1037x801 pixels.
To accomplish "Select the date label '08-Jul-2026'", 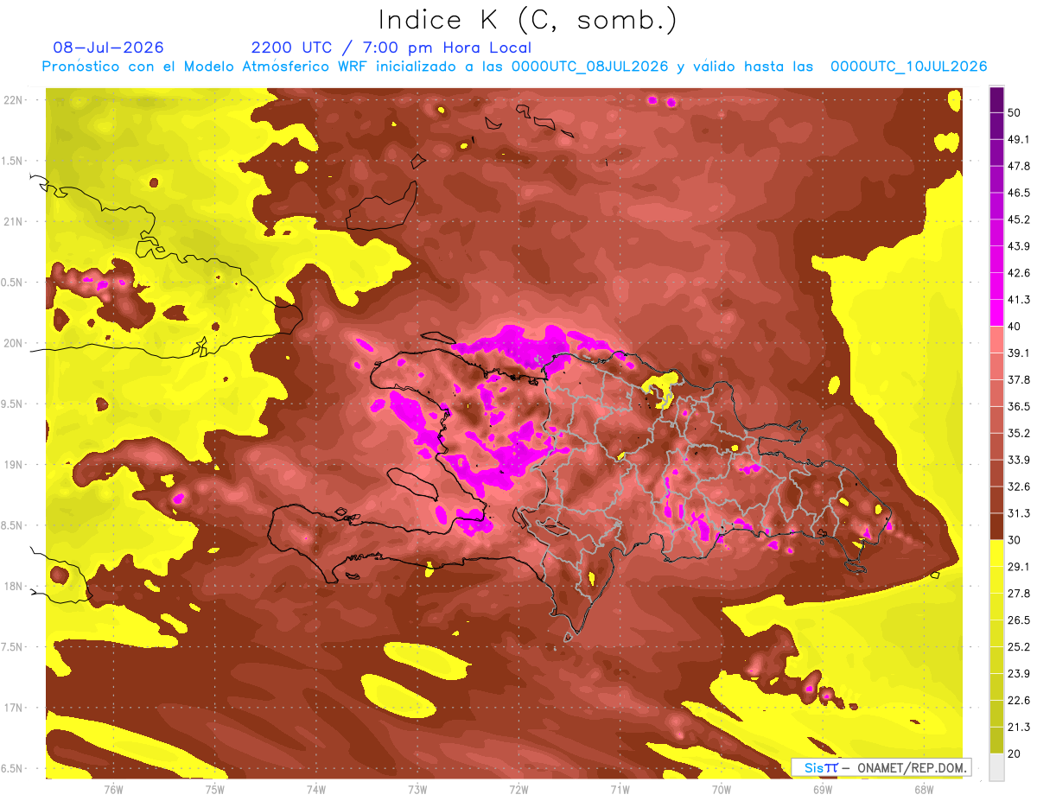I will tap(109, 48).
